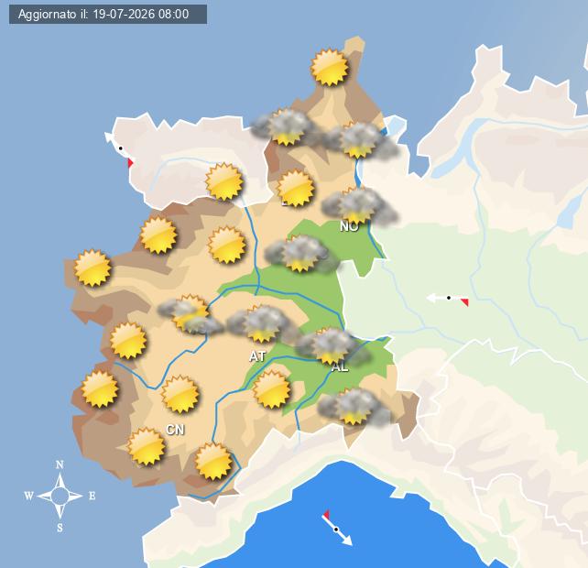Click the AT province label

pyautogui.click(x=257, y=356)
